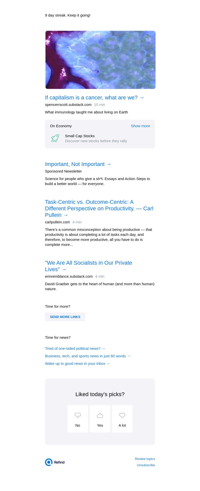Open the 60 words news link
200x491 pixels.
pyautogui.click(x=87, y=356)
